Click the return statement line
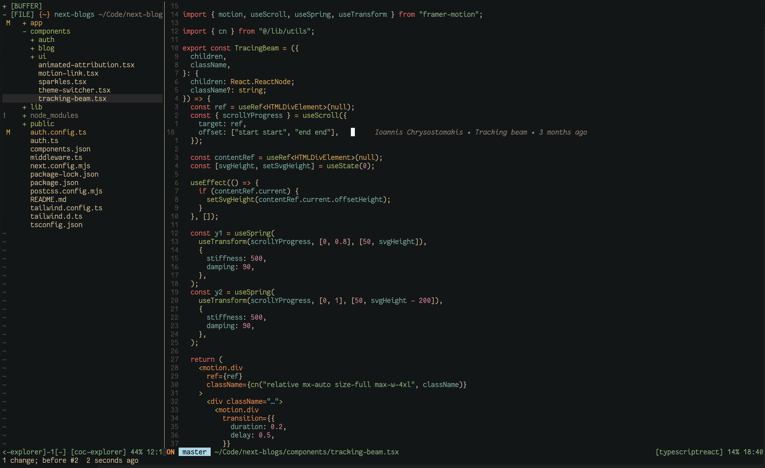765x468 pixels. pyautogui.click(x=206, y=359)
